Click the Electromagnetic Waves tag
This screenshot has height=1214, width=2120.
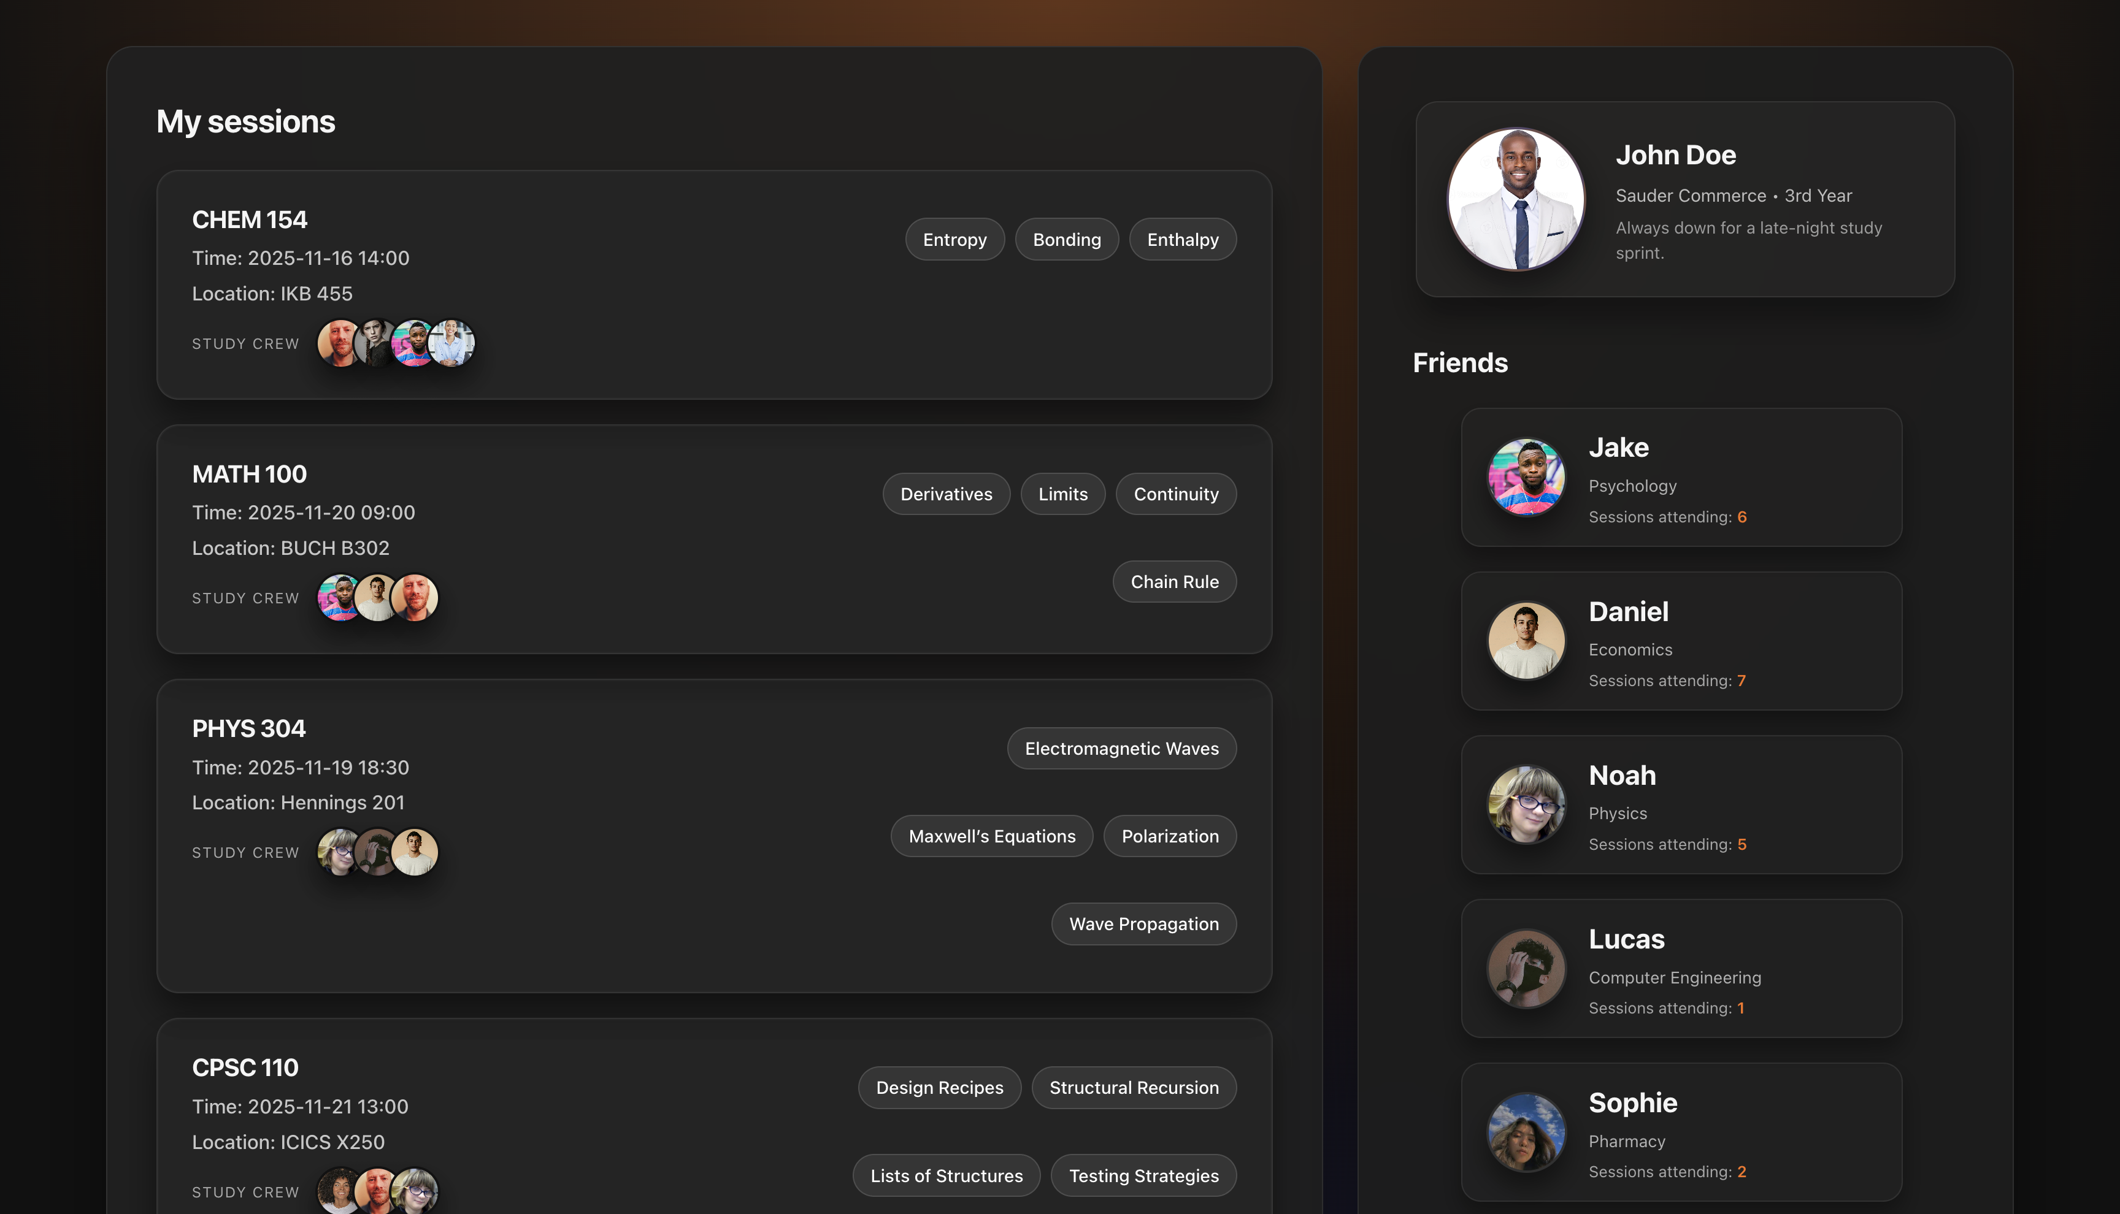1121,748
